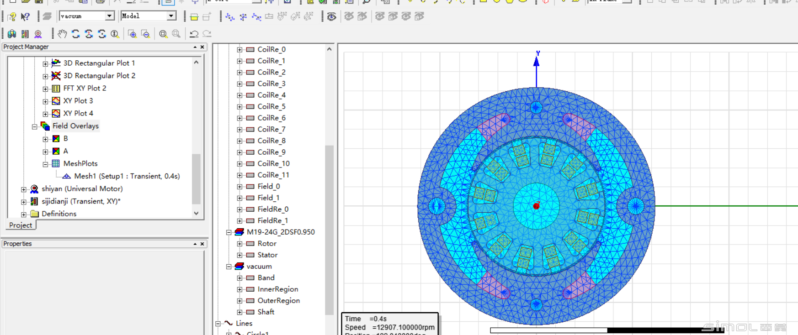Viewport: 798px width, 335px height.
Task: Click the Help question mark icon
Action: (x=12, y=17)
